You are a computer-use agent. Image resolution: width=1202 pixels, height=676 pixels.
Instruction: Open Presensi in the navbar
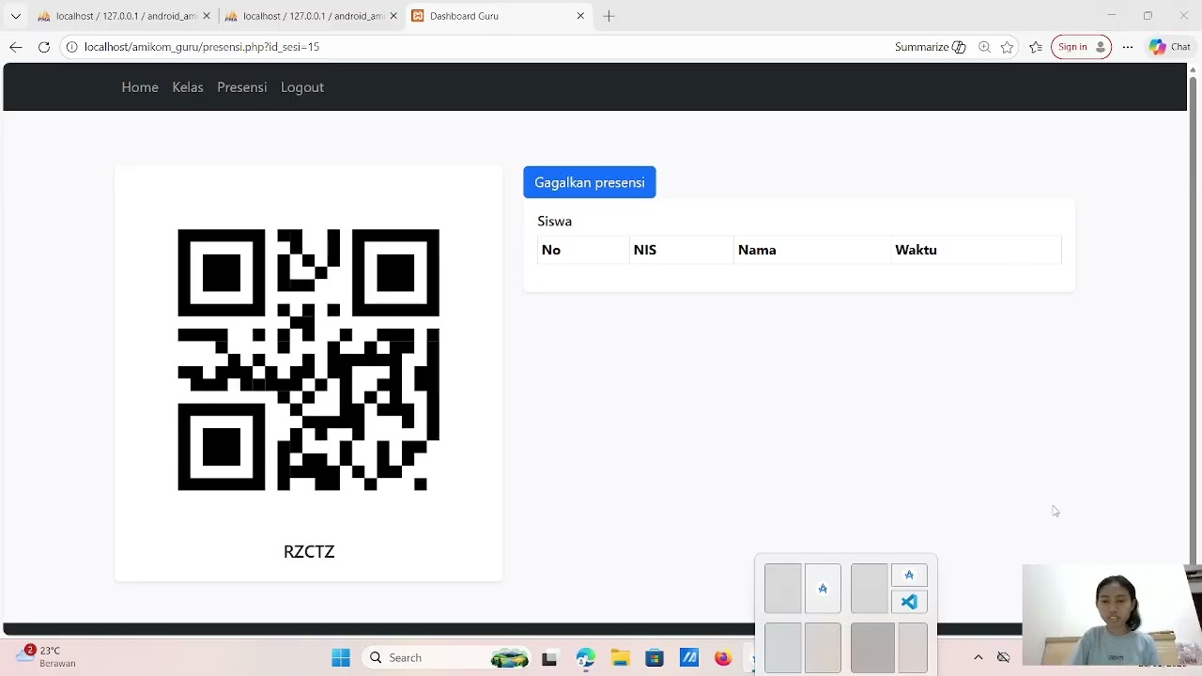point(242,87)
